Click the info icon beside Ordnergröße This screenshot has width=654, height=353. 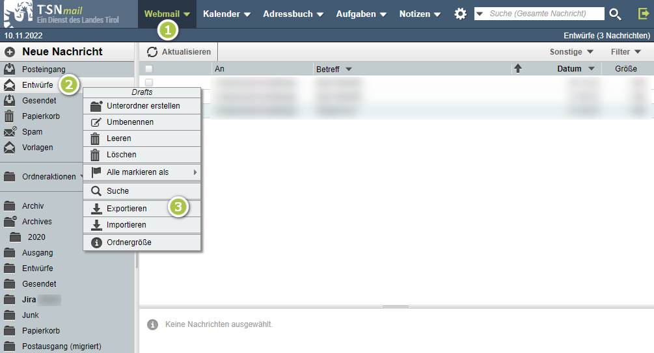point(96,242)
